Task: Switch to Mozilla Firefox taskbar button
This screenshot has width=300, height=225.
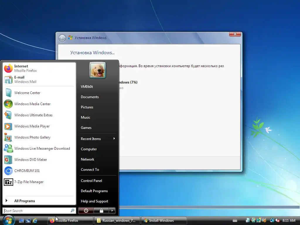Action: click(x=70, y=221)
